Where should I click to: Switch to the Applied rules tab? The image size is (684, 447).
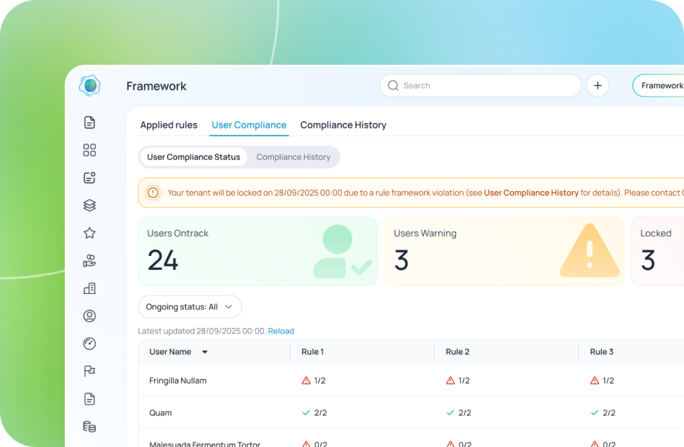(169, 125)
